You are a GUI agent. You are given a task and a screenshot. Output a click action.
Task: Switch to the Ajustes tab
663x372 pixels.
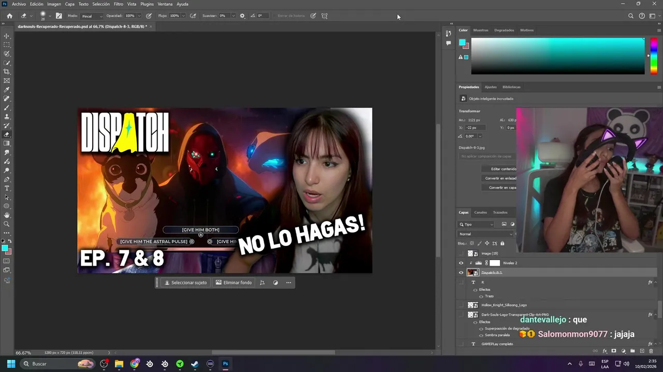[491, 87]
